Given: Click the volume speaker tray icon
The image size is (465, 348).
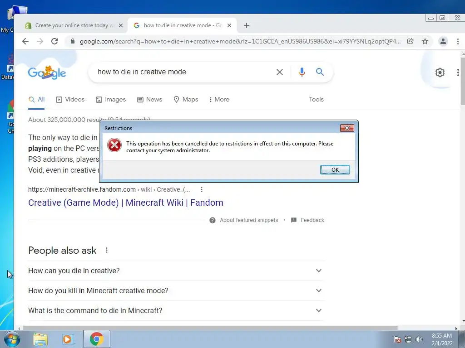Looking at the screenshot, I should pos(419,339).
